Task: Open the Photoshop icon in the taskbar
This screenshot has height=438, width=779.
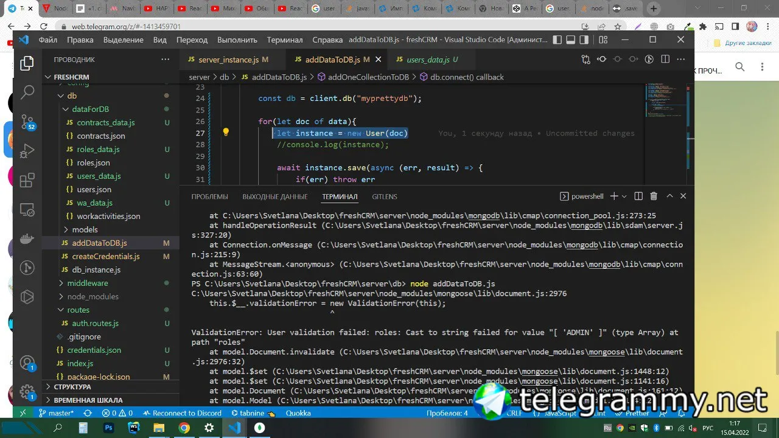Action: (109, 428)
